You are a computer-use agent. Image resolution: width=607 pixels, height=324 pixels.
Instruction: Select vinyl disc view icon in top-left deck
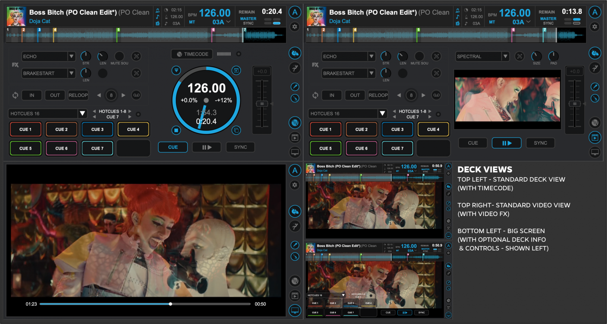click(295, 123)
